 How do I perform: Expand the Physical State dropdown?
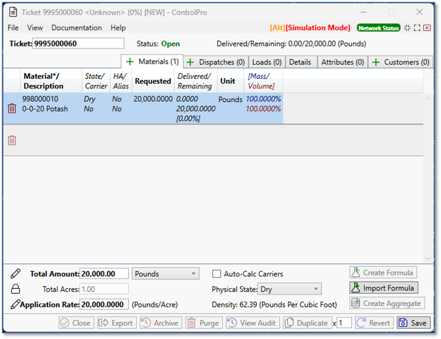coord(290,289)
